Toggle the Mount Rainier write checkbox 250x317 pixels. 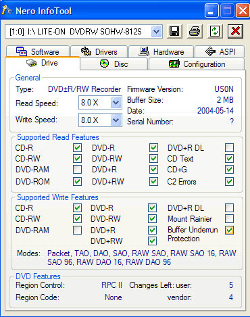pos(229,218)
